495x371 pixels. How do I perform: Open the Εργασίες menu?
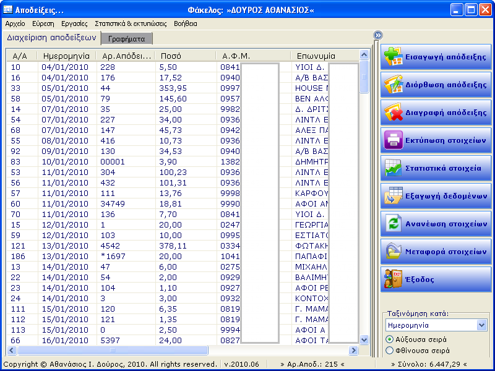74,23
